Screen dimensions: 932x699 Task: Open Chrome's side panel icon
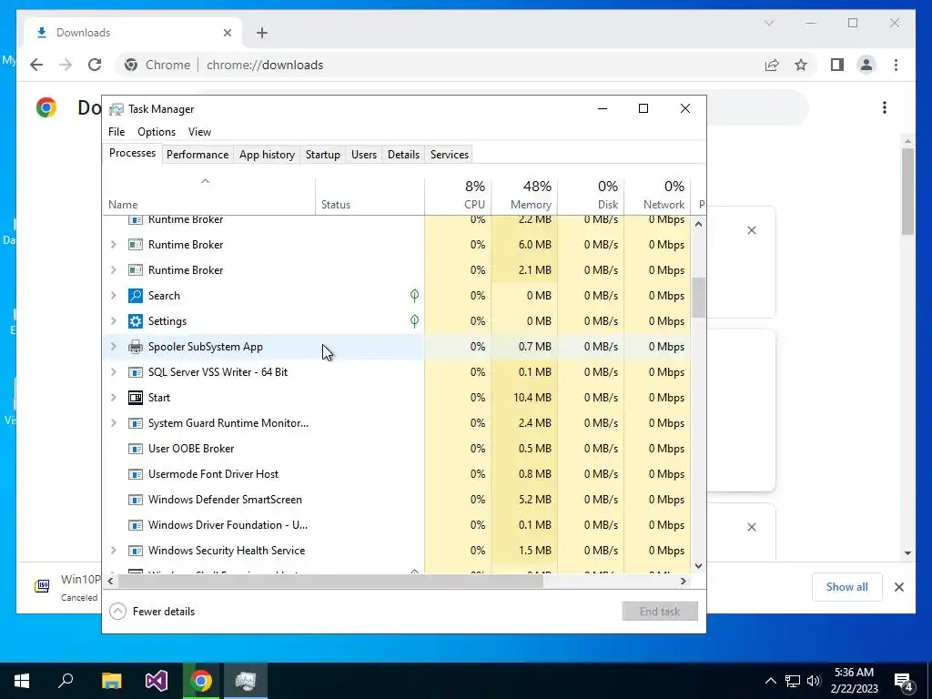(x=837, y=65)
